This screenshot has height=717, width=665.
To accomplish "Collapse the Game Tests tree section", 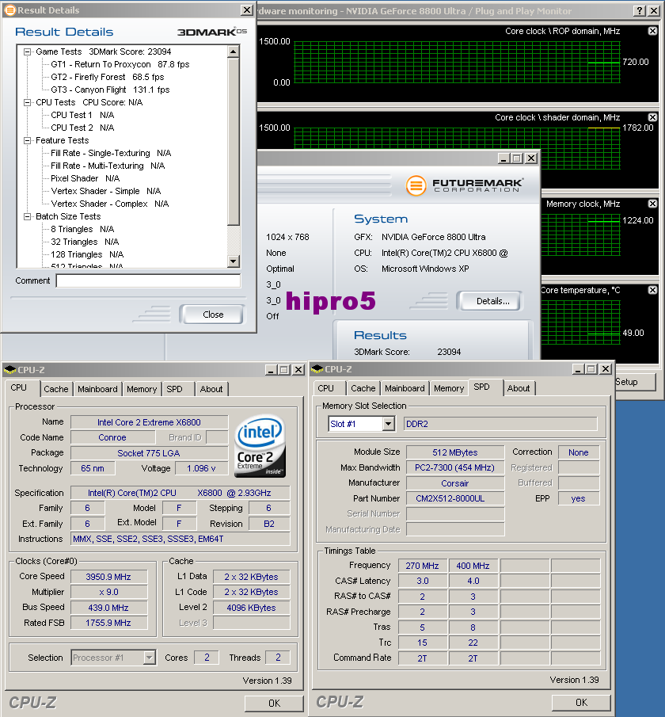I will pyautogui.click(x=27, y=51).
